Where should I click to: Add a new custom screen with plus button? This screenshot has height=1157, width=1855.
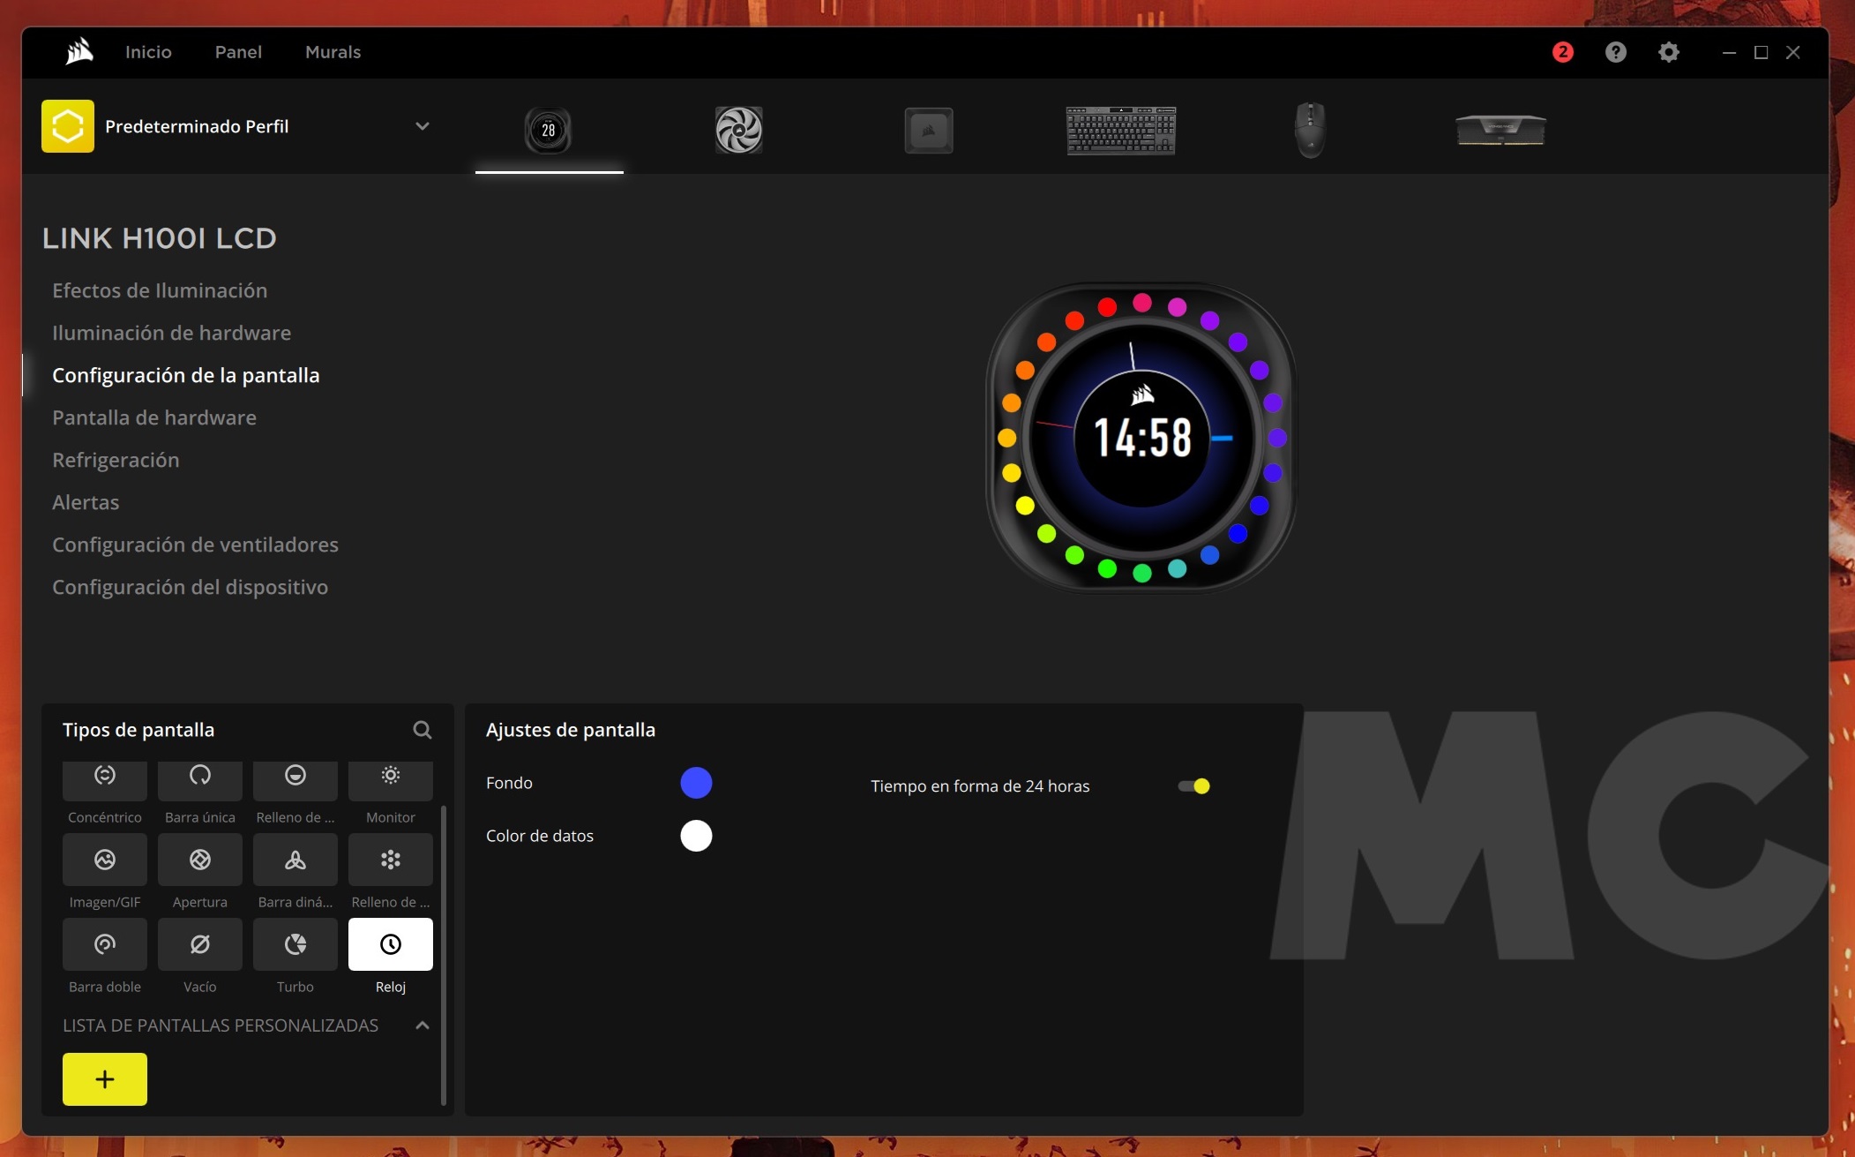[x=105, y=1078]
